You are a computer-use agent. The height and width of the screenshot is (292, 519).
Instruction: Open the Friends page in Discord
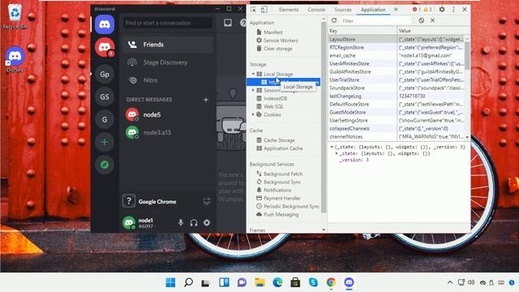coord(168,45)
